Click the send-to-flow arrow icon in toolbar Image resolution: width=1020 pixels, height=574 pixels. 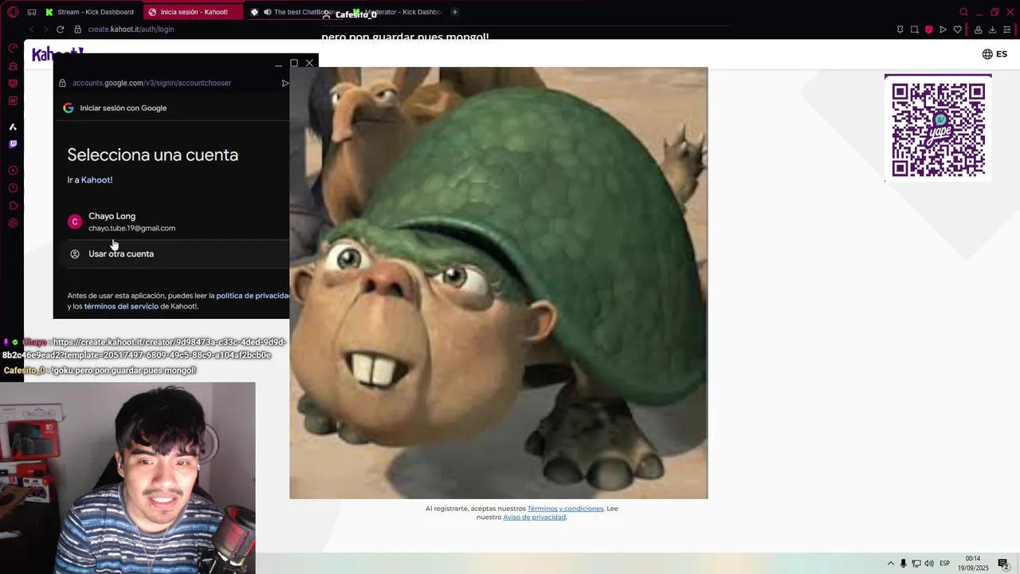[x=943, y=29]
